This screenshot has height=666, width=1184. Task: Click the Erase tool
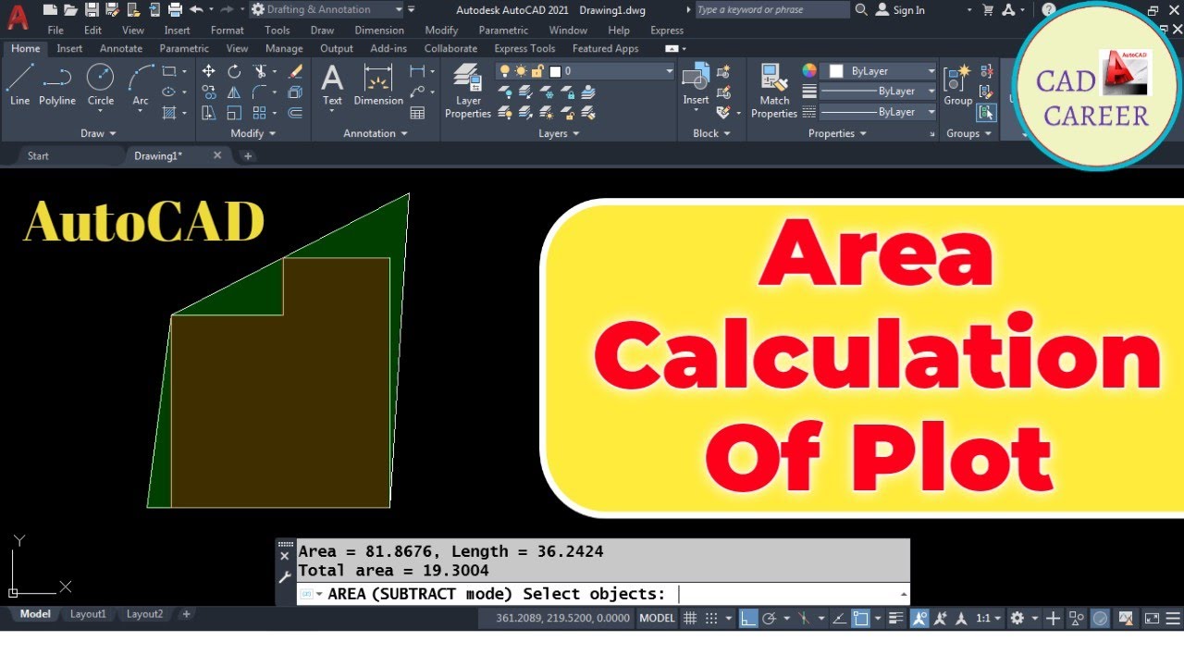click(x=295, y=71)
